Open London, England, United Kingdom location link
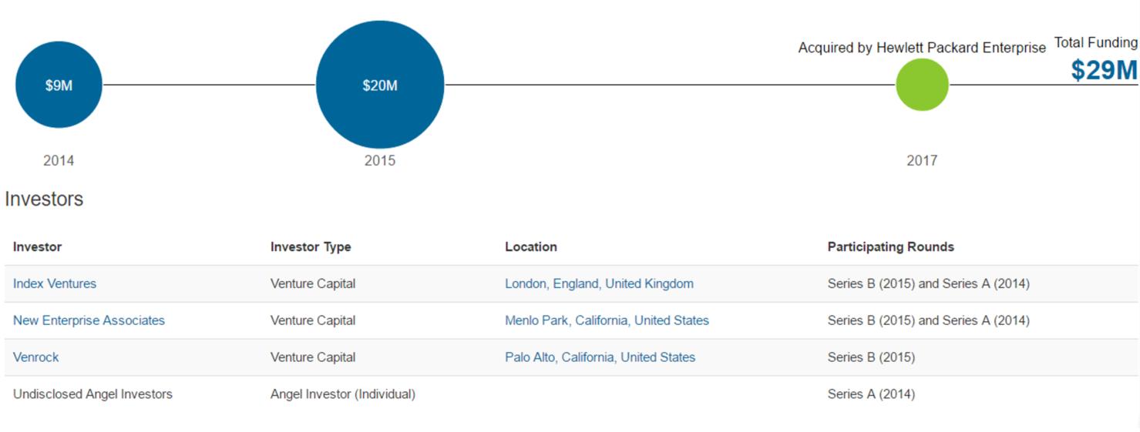 pos(599,283)
